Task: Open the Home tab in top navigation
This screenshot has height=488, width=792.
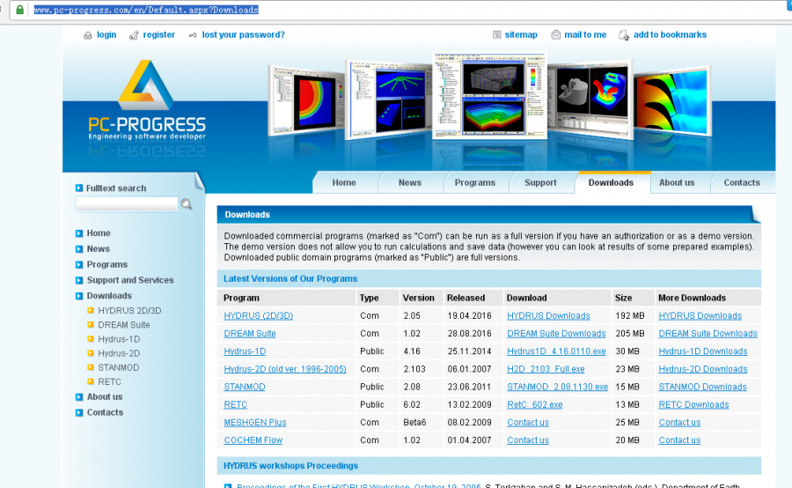Action: (344, 182)
